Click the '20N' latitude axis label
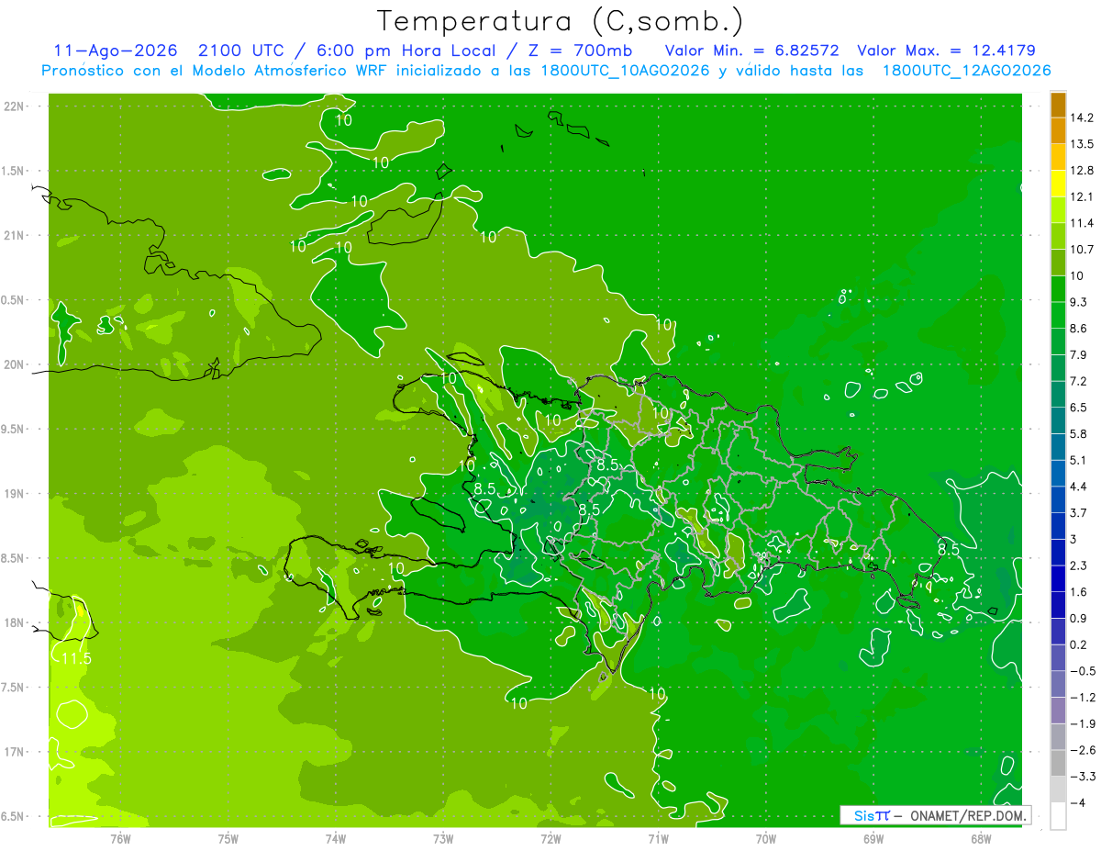Viewport: 1101px width, 851px height. pyautogui.click(x=14, y=364)
